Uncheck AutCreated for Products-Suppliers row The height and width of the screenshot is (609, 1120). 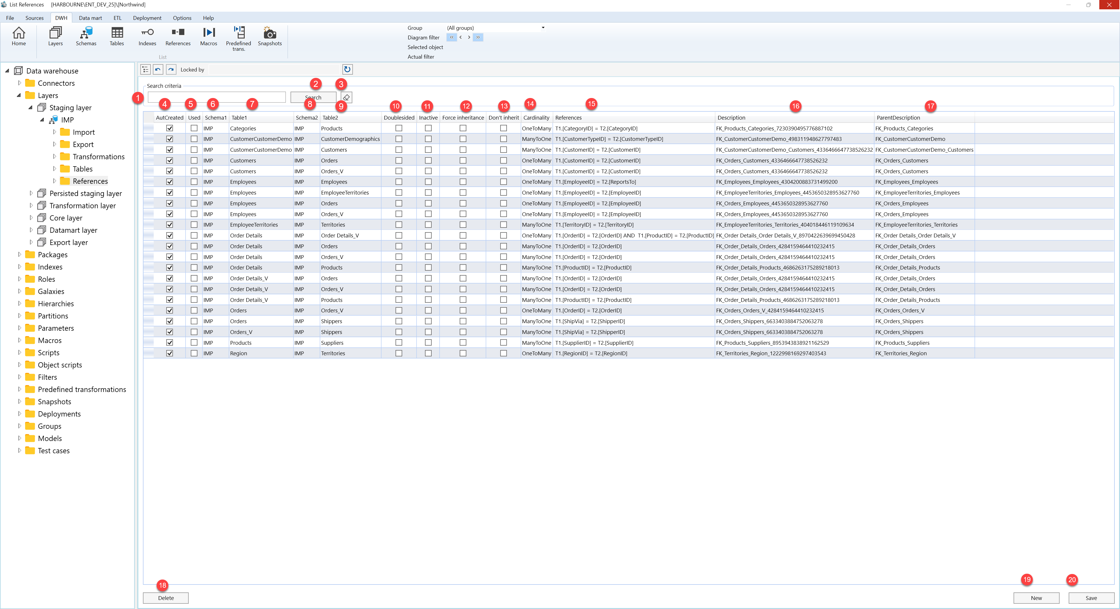[169, 342]
